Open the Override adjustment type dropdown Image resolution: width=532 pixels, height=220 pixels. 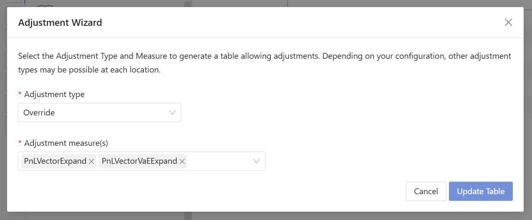pos(99,112)
